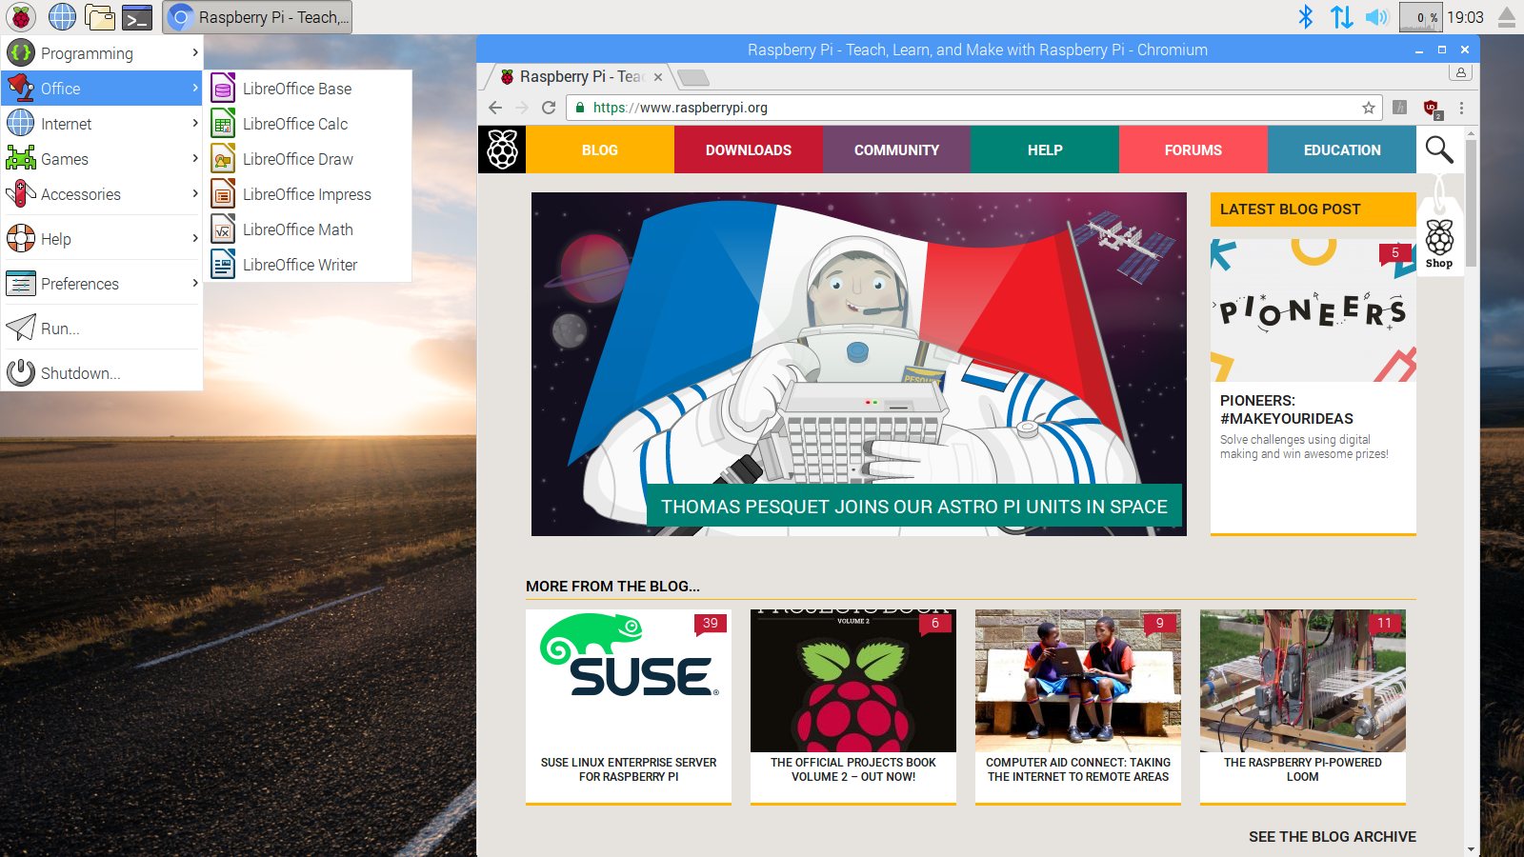The height and width of the screenshot is (857, 1524).
Task: Open the Raspberry Pi-Powered Loom post
Action: pyautogui.click(x=1303, y=707)
